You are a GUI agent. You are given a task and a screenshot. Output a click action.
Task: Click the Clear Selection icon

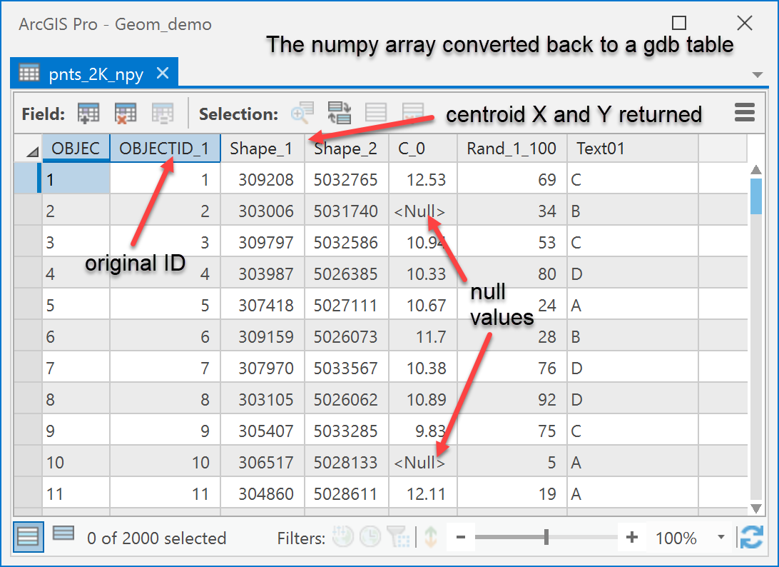click(x=376, y=113)
